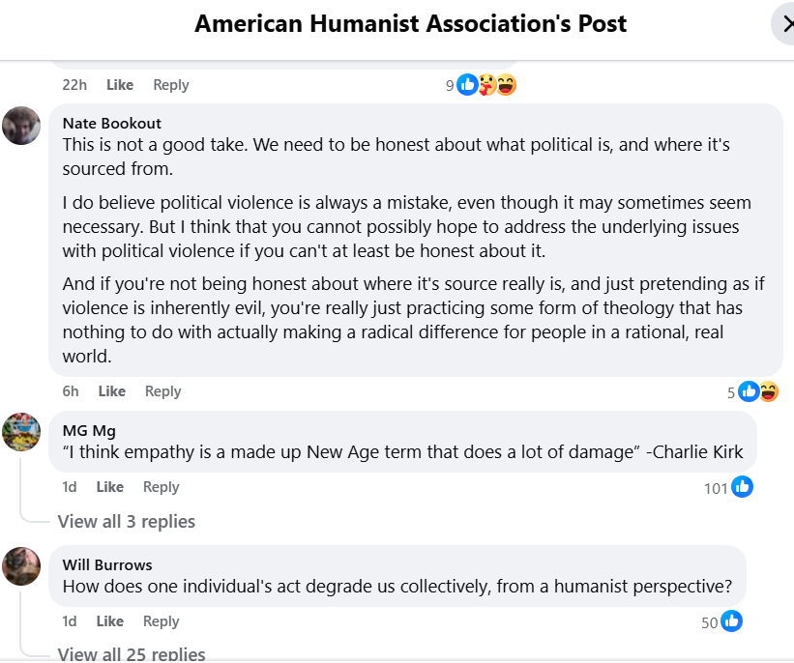Click the thumbs-up icon showing 50 likes
Screen dimensions: 794x663
[x=731, y=621]
